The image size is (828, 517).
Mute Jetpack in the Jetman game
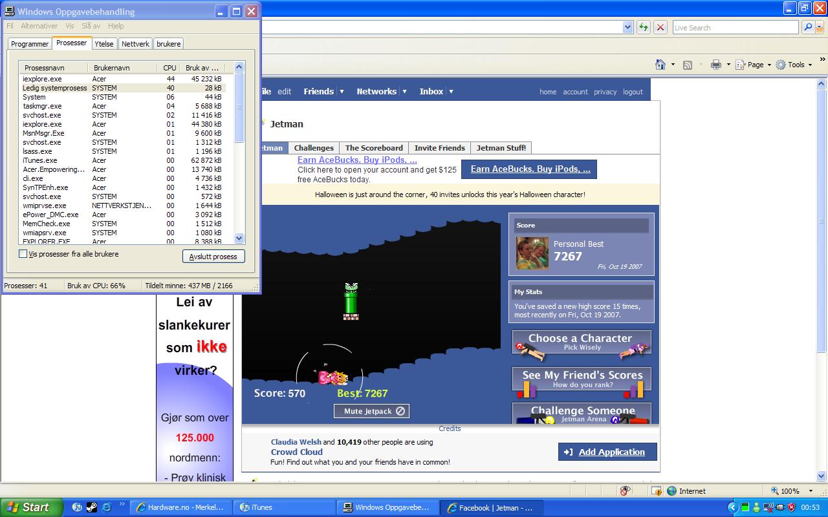click(372, 411)
